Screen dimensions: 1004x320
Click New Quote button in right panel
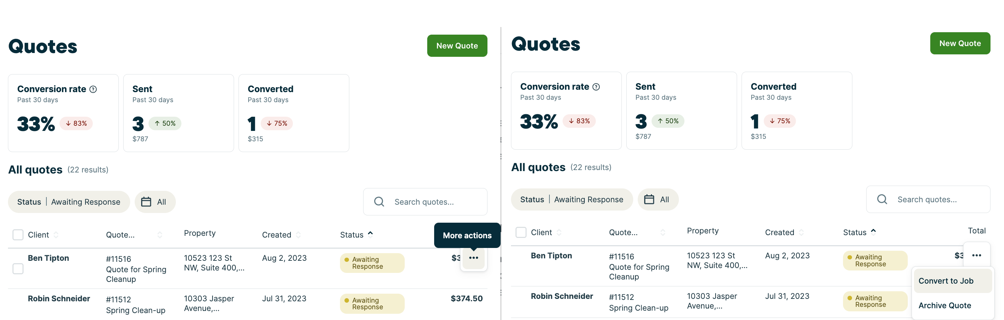[x=960, y=44]
